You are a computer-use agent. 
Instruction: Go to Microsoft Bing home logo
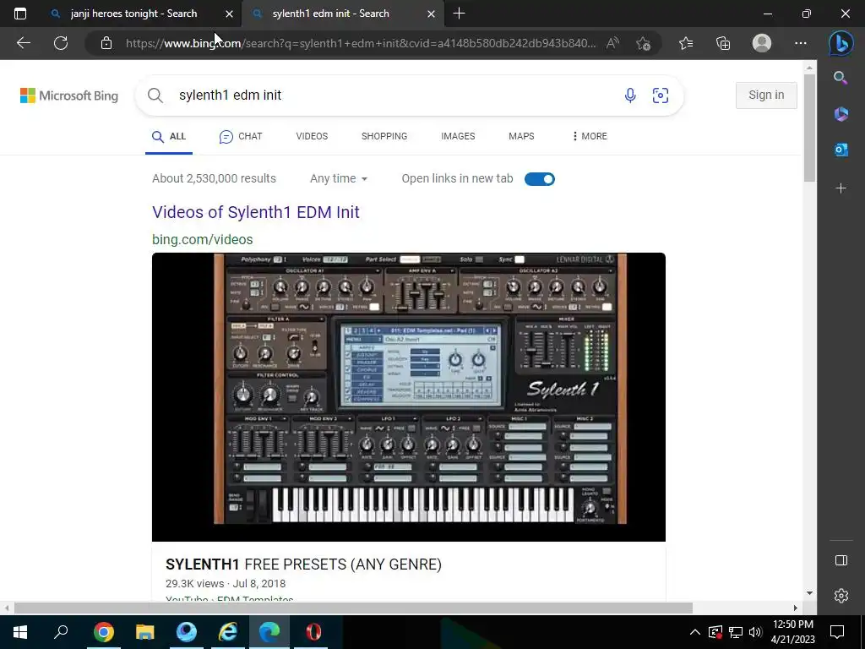point(69,95)
